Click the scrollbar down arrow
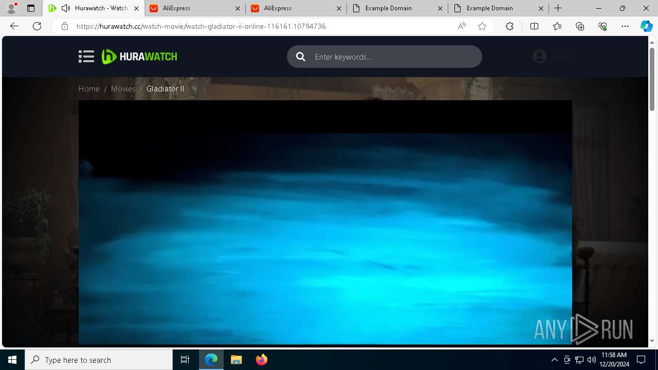 click(x=652, y=341)
